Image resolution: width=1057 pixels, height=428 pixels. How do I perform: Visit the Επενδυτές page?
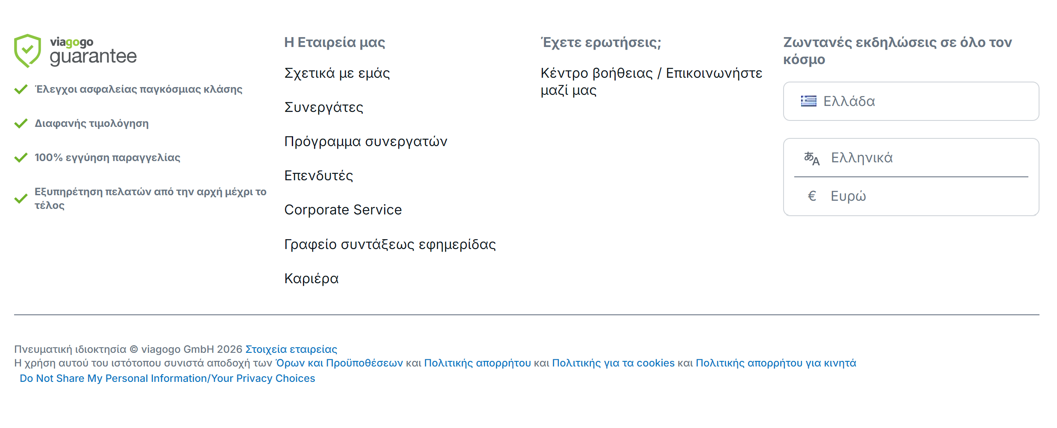click(x=319, y=176)
